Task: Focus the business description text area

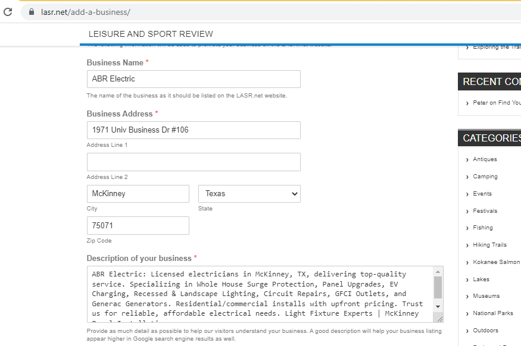Action: coord(260,294)
